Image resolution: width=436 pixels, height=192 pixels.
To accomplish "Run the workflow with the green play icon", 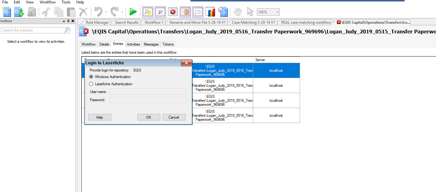I will [133, 12].
